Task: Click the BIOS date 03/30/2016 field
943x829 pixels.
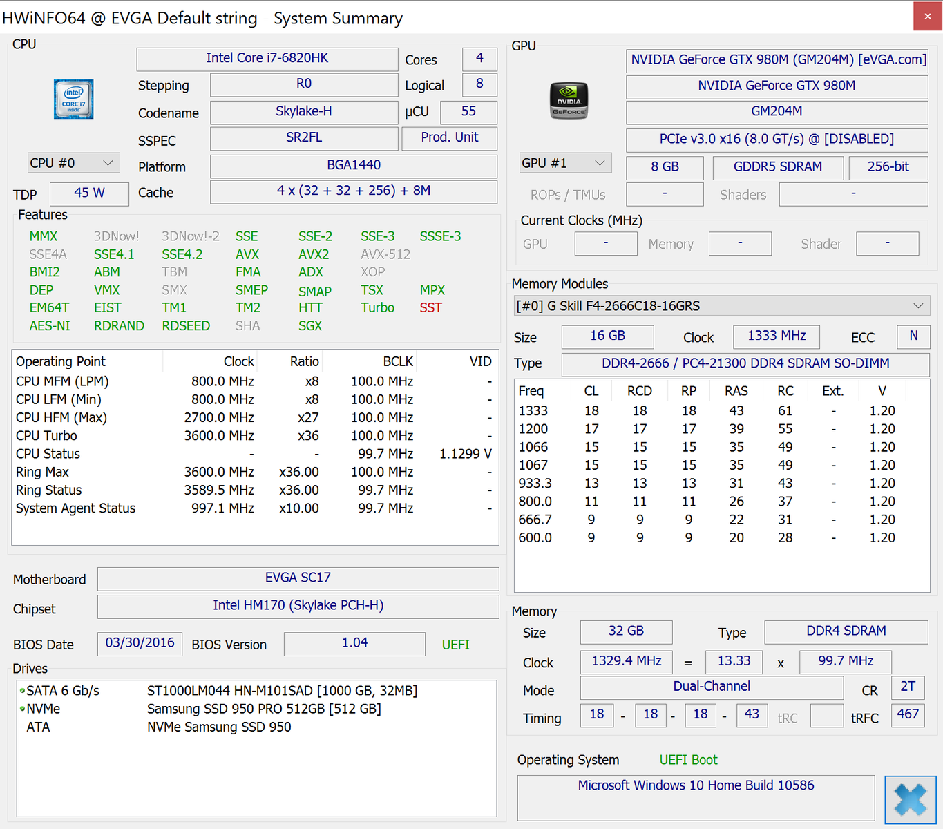Action: pos(140,644)
